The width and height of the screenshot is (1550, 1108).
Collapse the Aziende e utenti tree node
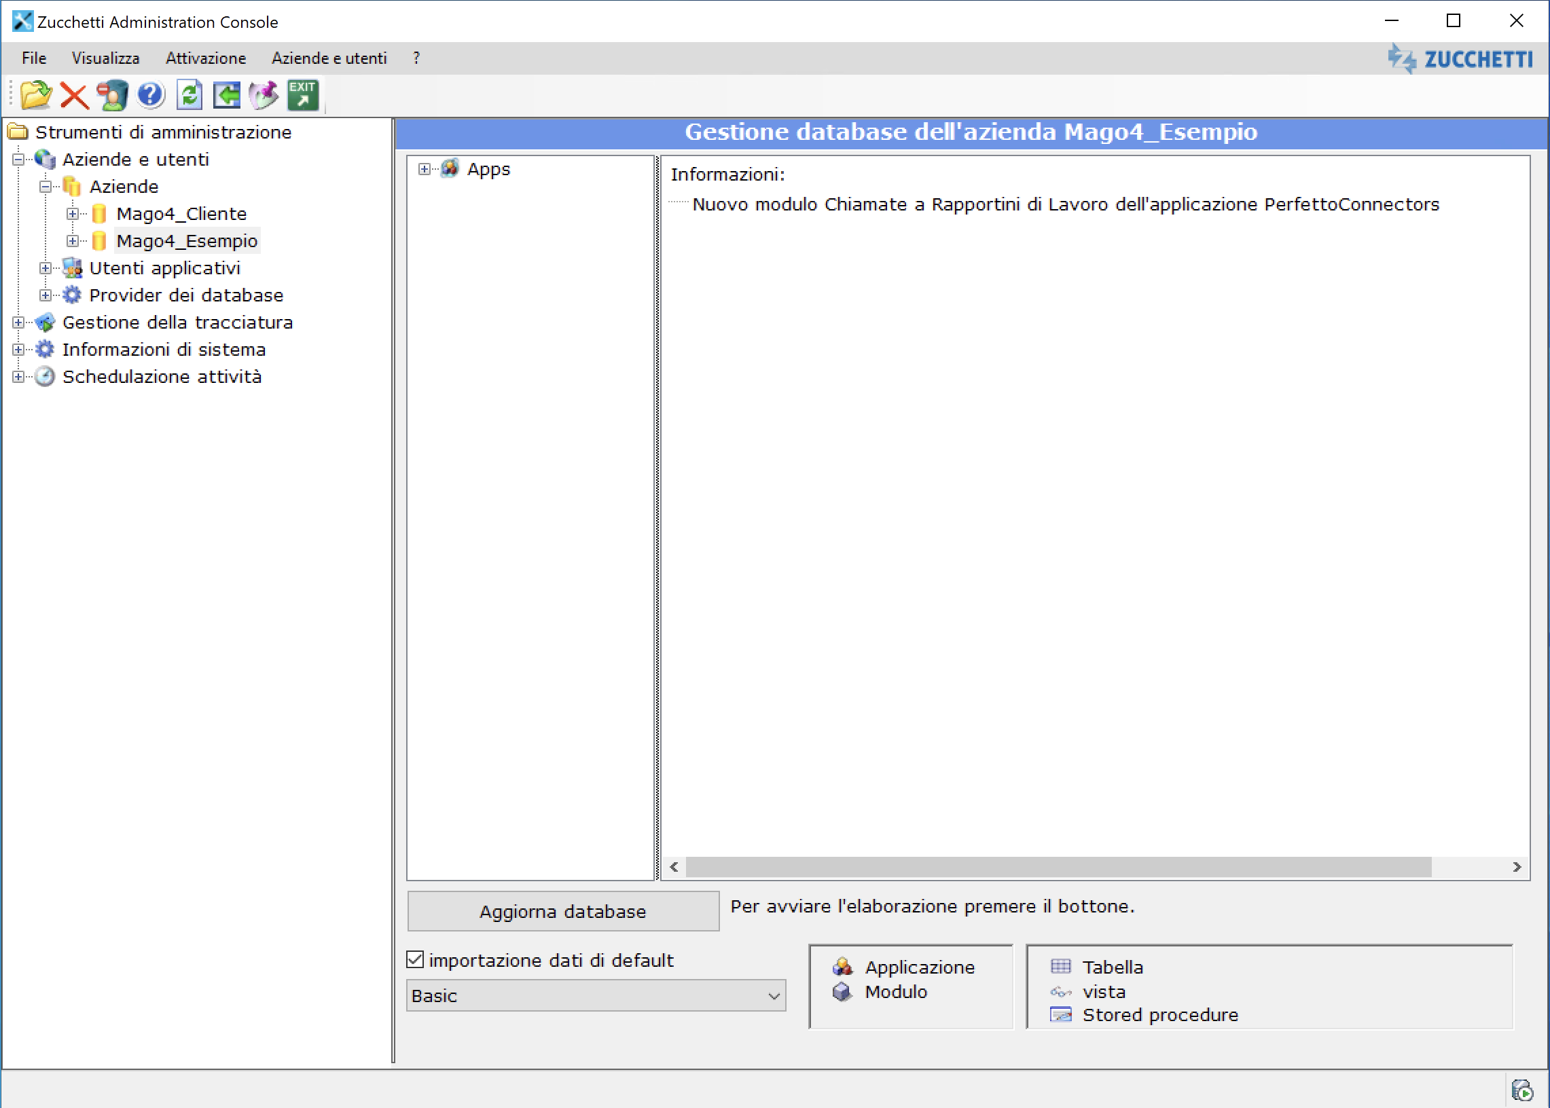click(18, 159)
